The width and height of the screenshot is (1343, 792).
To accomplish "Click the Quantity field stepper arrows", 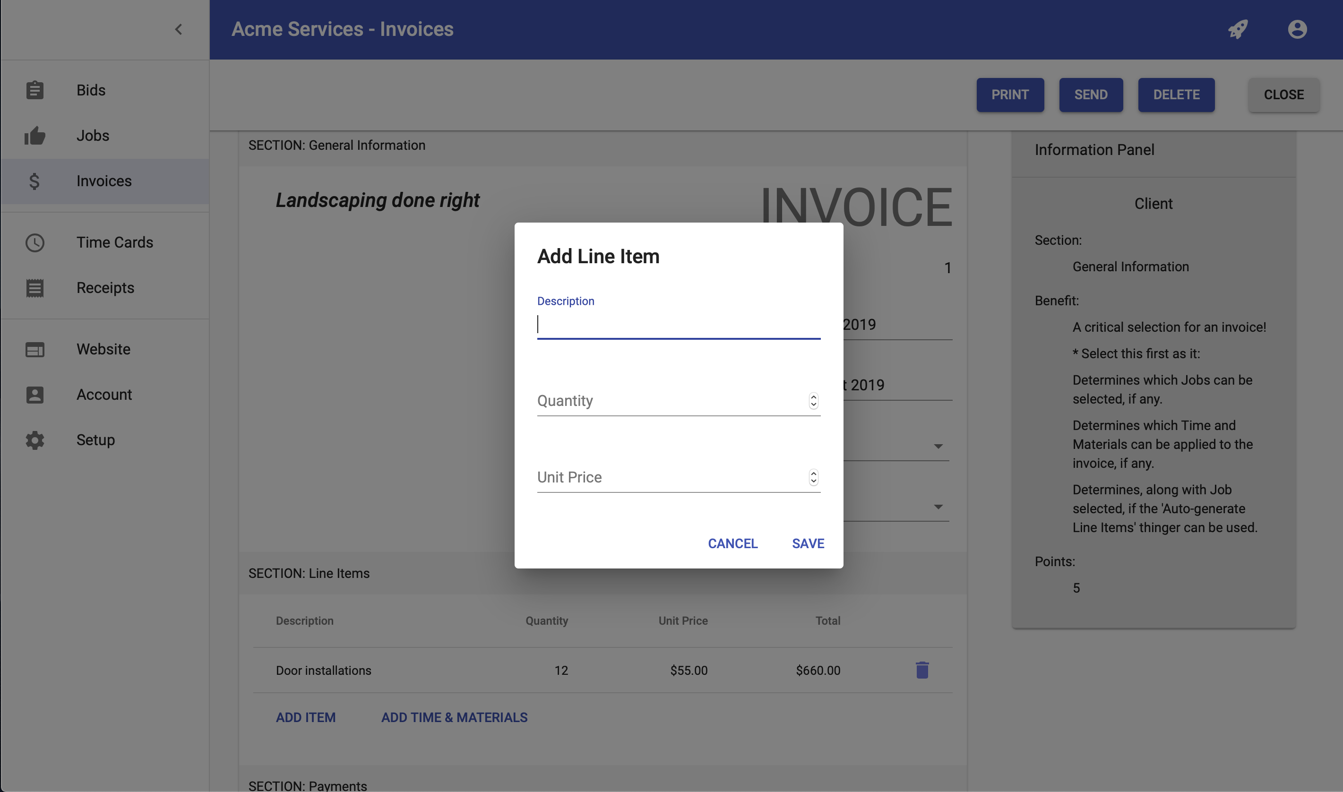I will click(x=813, y=401).
